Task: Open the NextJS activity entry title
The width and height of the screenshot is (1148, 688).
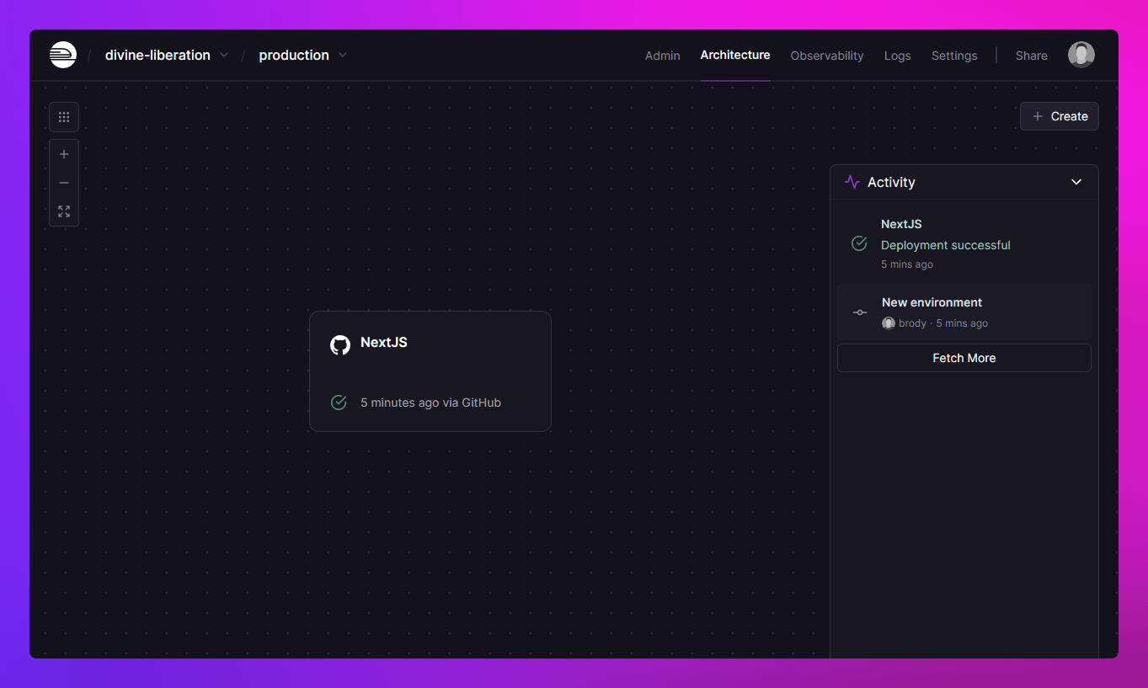Action: [x=901, y=224]
